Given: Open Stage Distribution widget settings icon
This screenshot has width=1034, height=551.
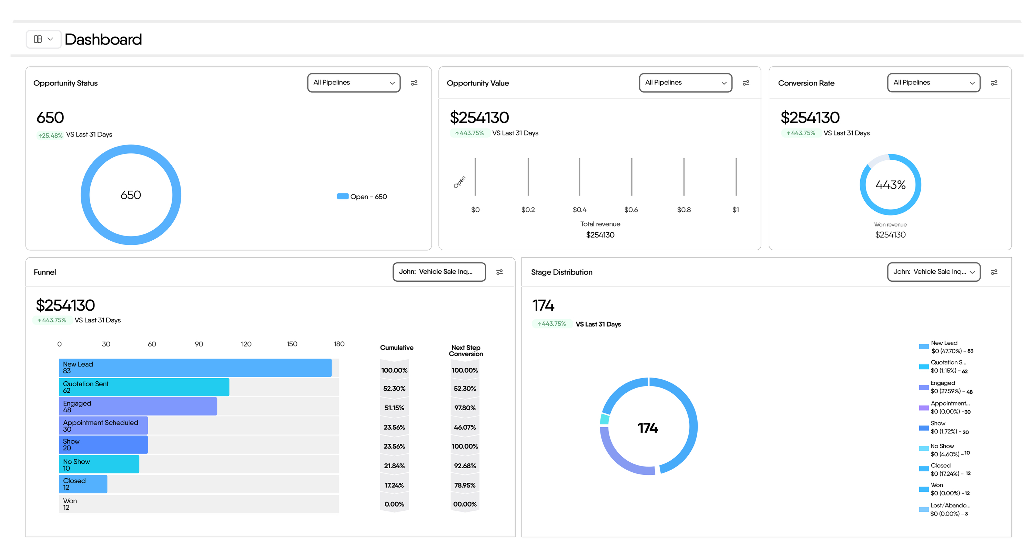Looking at the screenshot, I should (x=994, y=272).
